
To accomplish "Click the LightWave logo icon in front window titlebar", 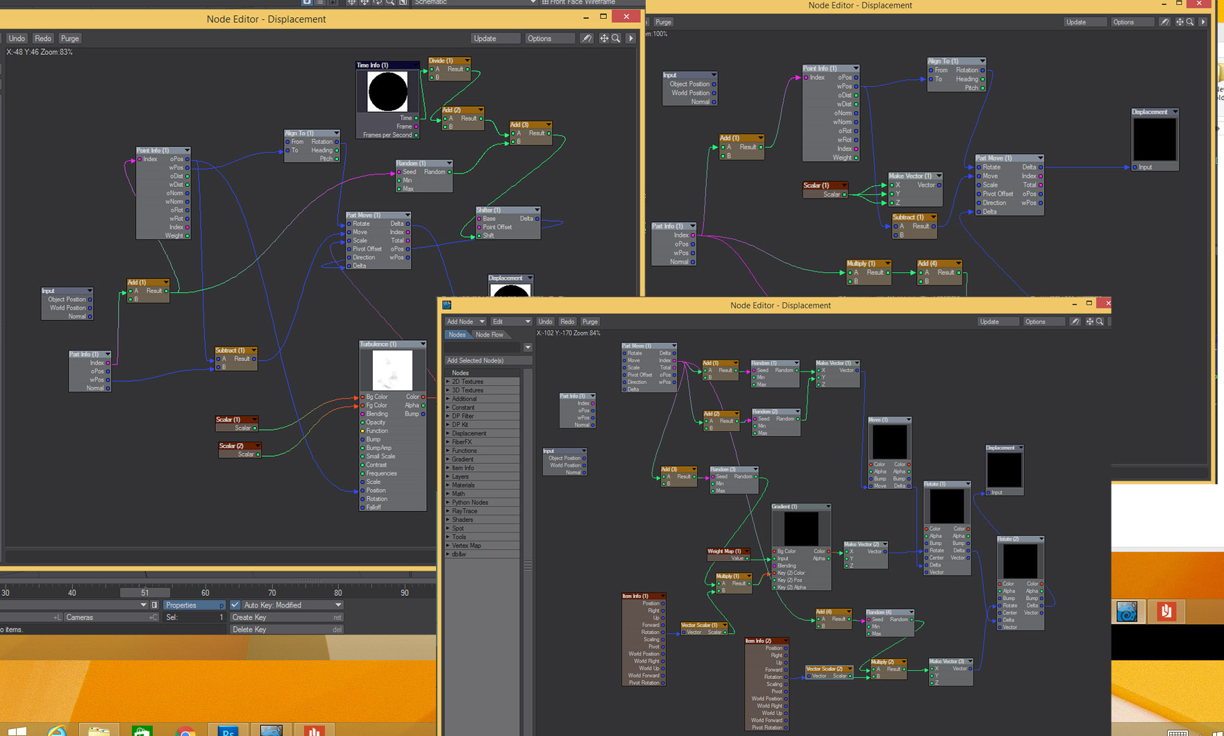I will click(x=446, y=305).
